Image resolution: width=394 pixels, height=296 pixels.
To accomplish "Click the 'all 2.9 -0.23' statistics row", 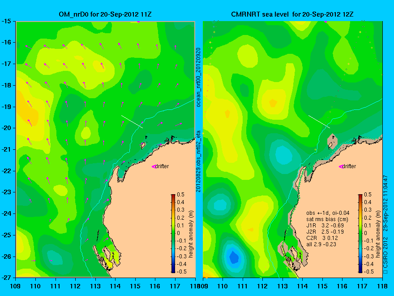I will [321, 244].
